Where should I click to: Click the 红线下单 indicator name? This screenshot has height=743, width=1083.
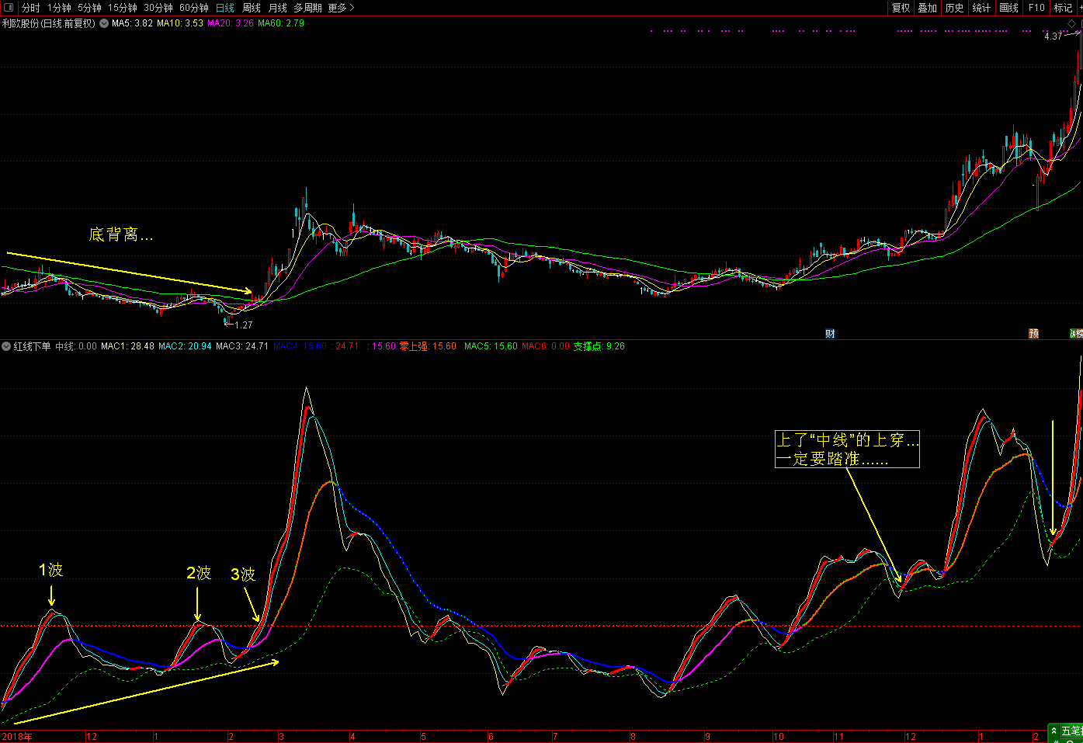point(32,346)
